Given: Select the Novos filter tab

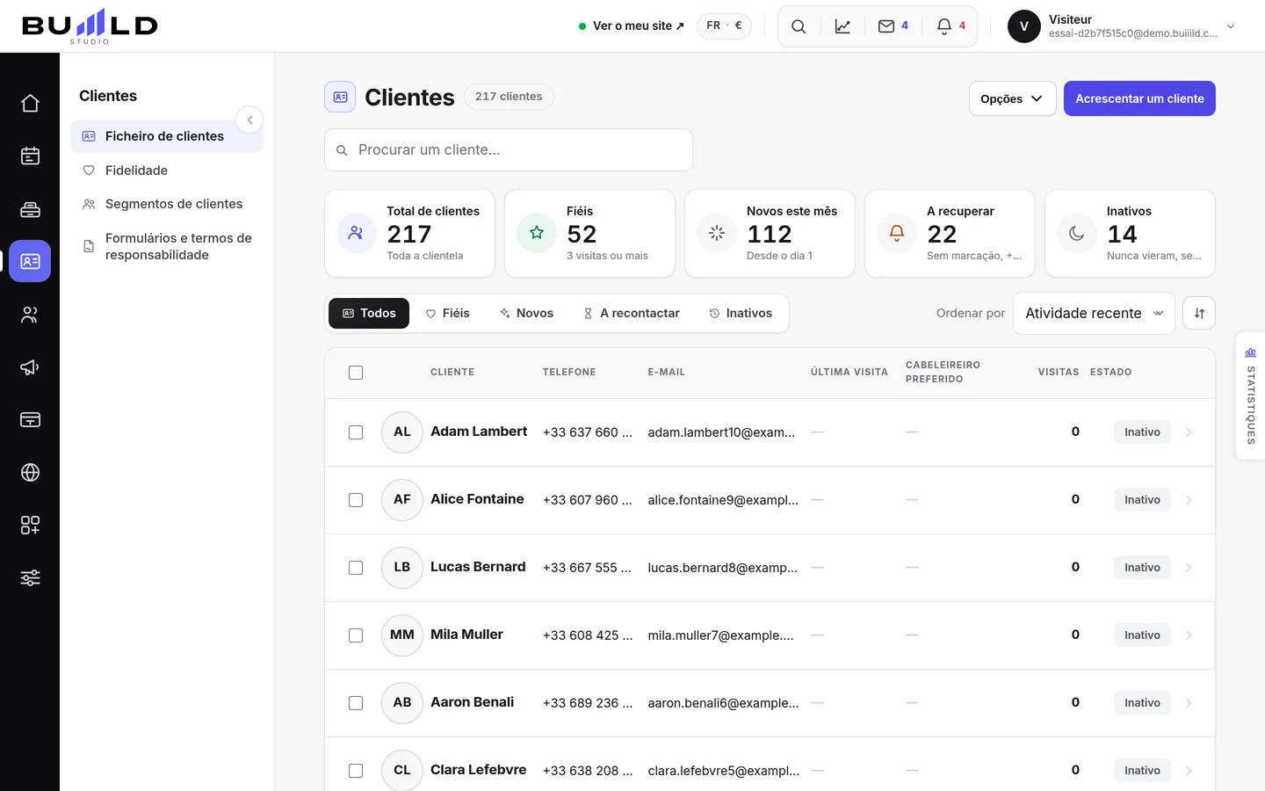Looking at the screenshot, I should coord(526,313).
